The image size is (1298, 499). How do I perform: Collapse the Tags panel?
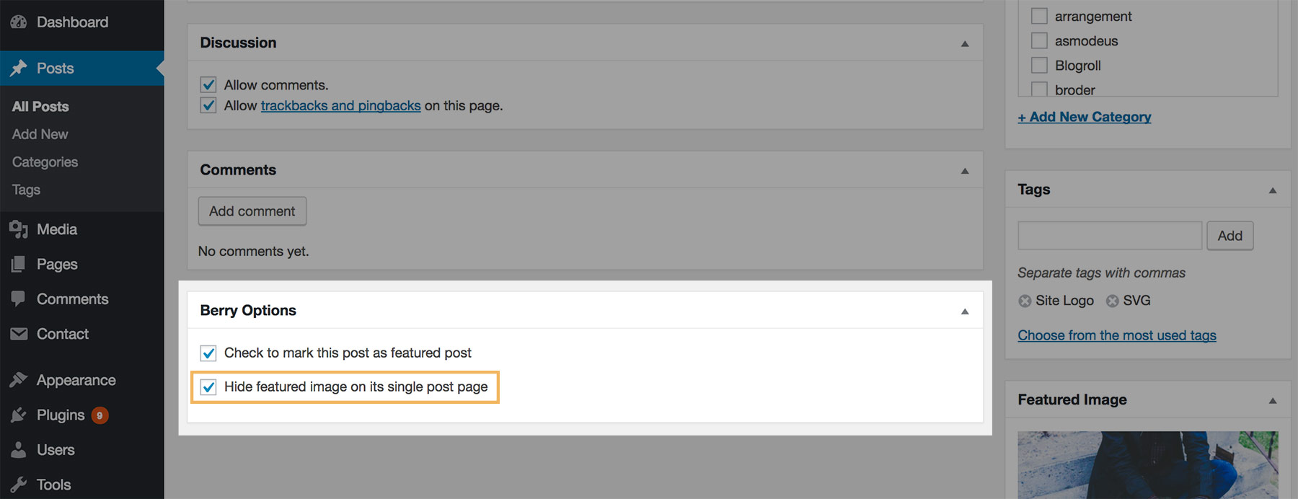click(x=1273, y=190)
